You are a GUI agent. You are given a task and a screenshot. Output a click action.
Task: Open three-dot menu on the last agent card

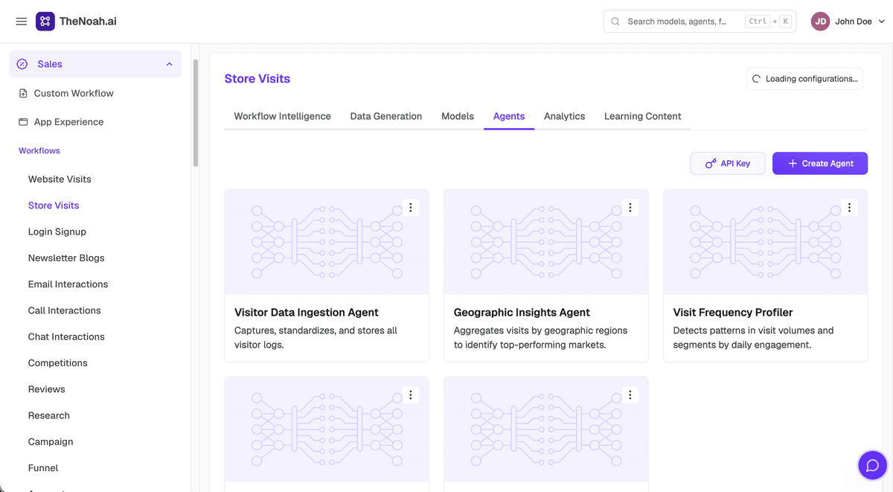click(x=630, y=395)
